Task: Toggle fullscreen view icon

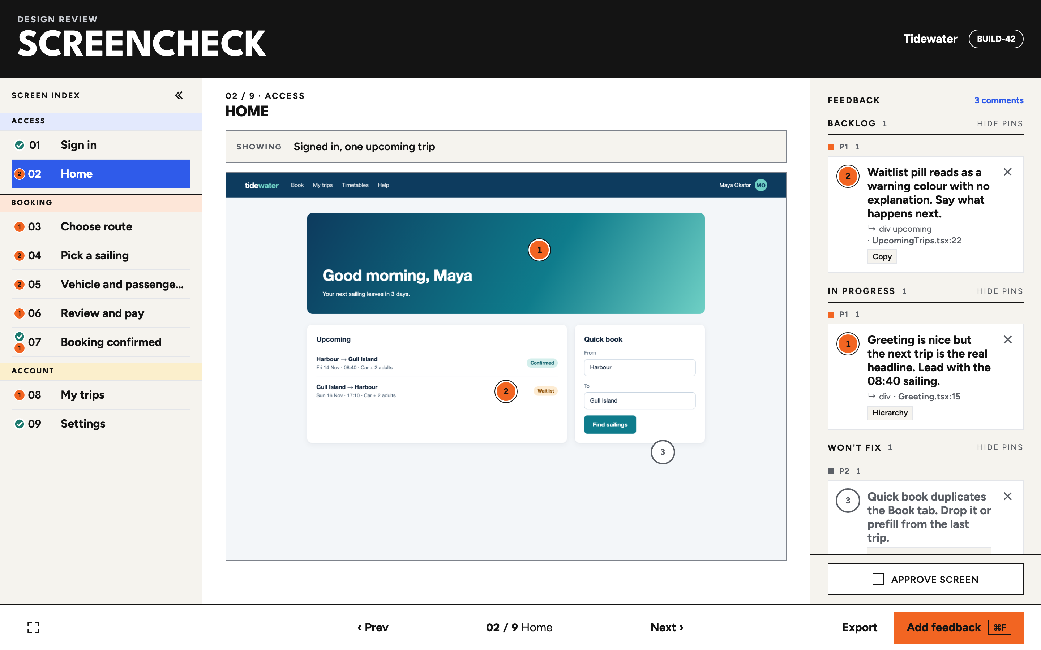Action: (33, 627)
